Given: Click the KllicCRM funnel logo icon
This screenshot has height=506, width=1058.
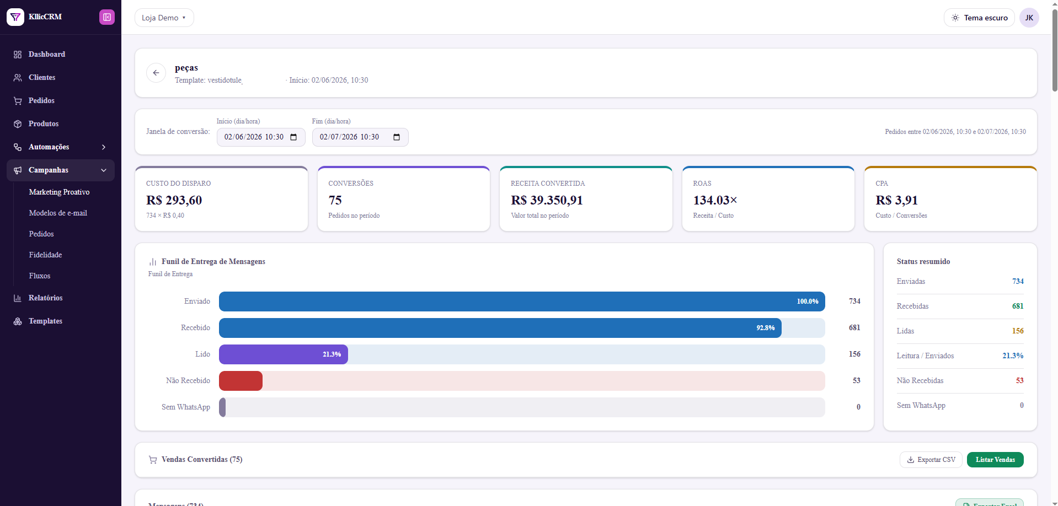Looking at the screenshot, I should pyautogui.click(x=15, y=17).
